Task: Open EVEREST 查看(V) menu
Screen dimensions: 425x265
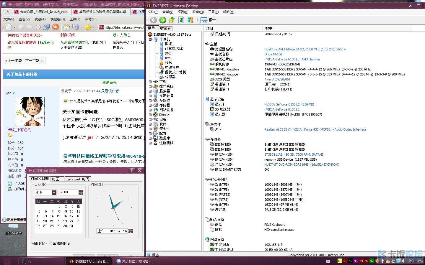Action: (167, 12)
